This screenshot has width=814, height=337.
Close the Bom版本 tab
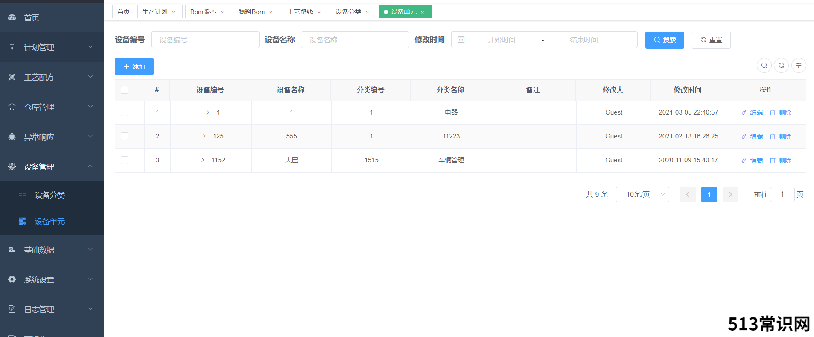click(222, 12)
